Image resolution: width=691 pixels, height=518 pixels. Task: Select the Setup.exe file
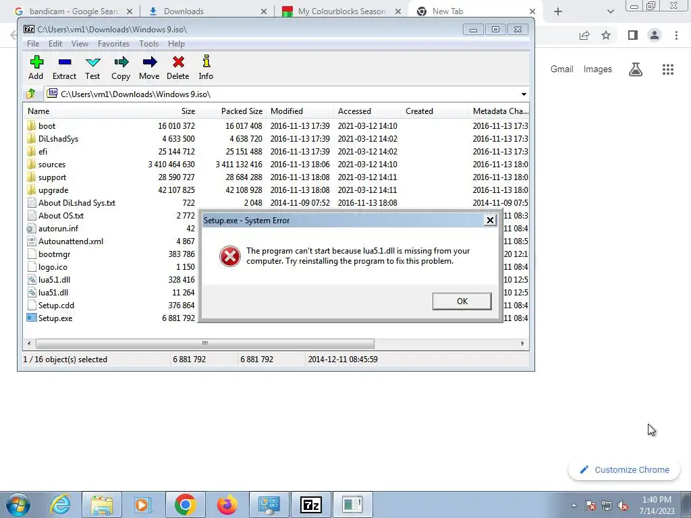[50, 318]
